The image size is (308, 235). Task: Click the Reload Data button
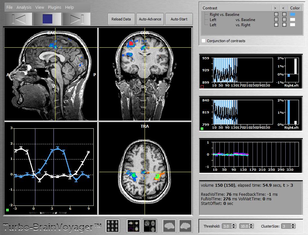click(x=121, y=19)
